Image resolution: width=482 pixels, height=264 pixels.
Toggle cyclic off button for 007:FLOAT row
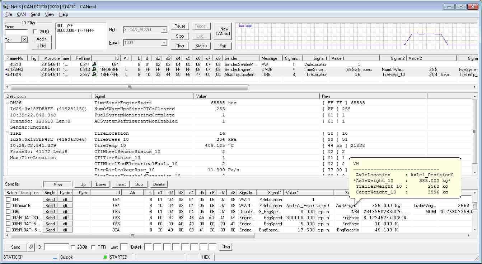pos(65,218)
